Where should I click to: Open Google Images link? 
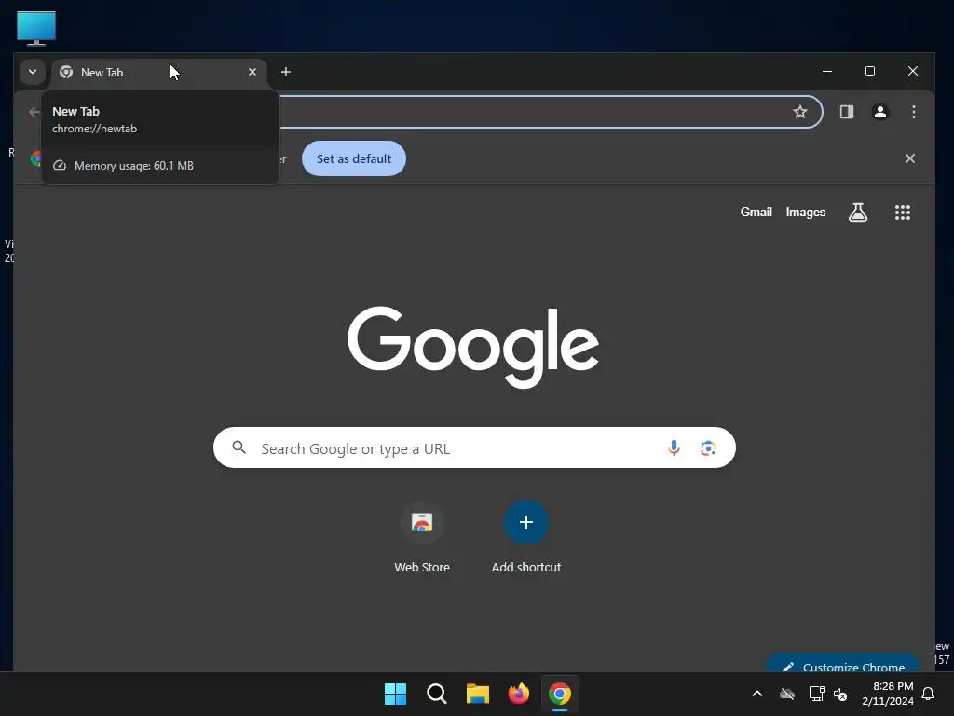tap(806, 213)
